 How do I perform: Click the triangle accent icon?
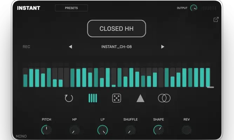(x=140, y=98)
